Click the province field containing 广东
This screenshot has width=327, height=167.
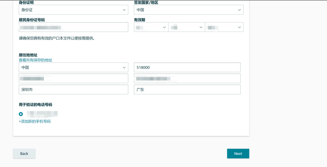(x=187, y=90)
